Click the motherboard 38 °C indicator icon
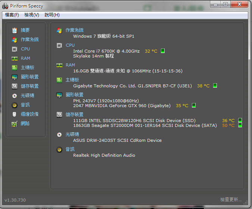 tap(215, 85)
